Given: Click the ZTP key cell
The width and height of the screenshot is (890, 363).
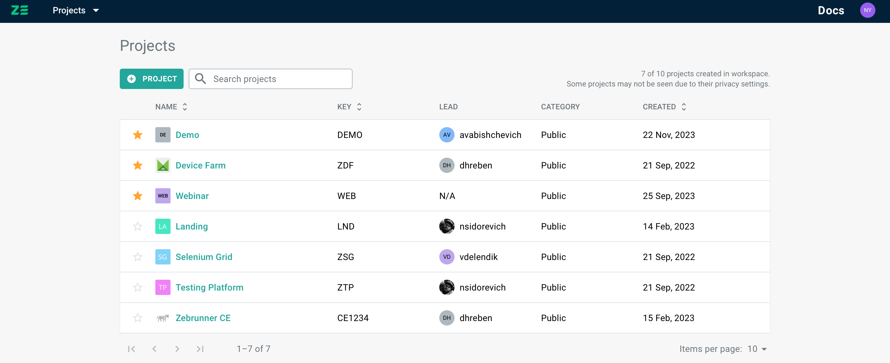Looking at the screenshot, I should tap(345, 287).
